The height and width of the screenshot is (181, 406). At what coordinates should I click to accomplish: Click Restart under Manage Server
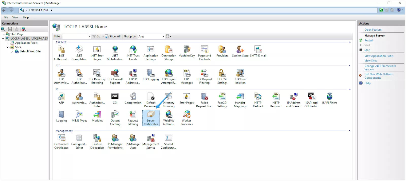(x=369, y=41)
